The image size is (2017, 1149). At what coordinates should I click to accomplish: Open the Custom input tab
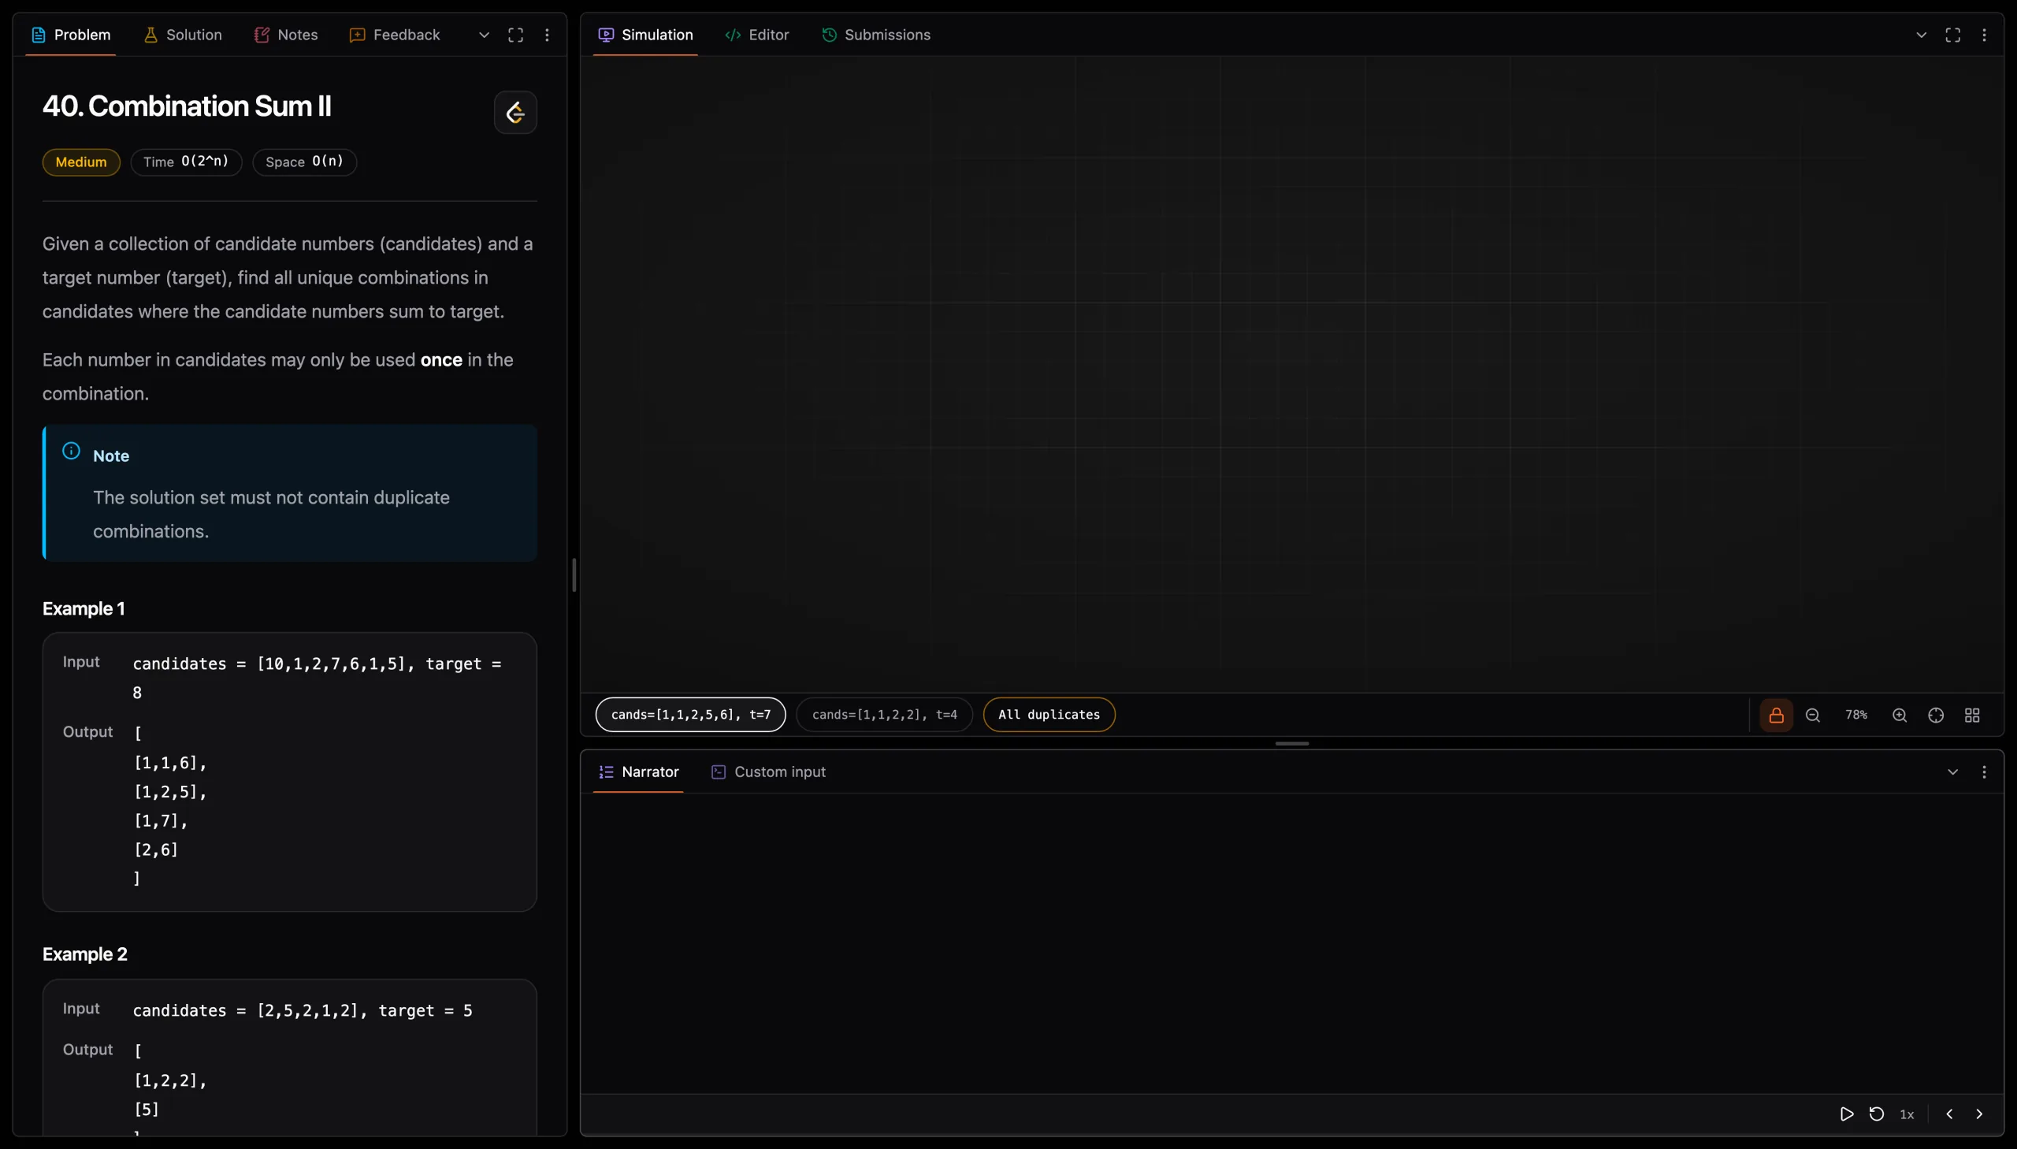pos(768,772)
